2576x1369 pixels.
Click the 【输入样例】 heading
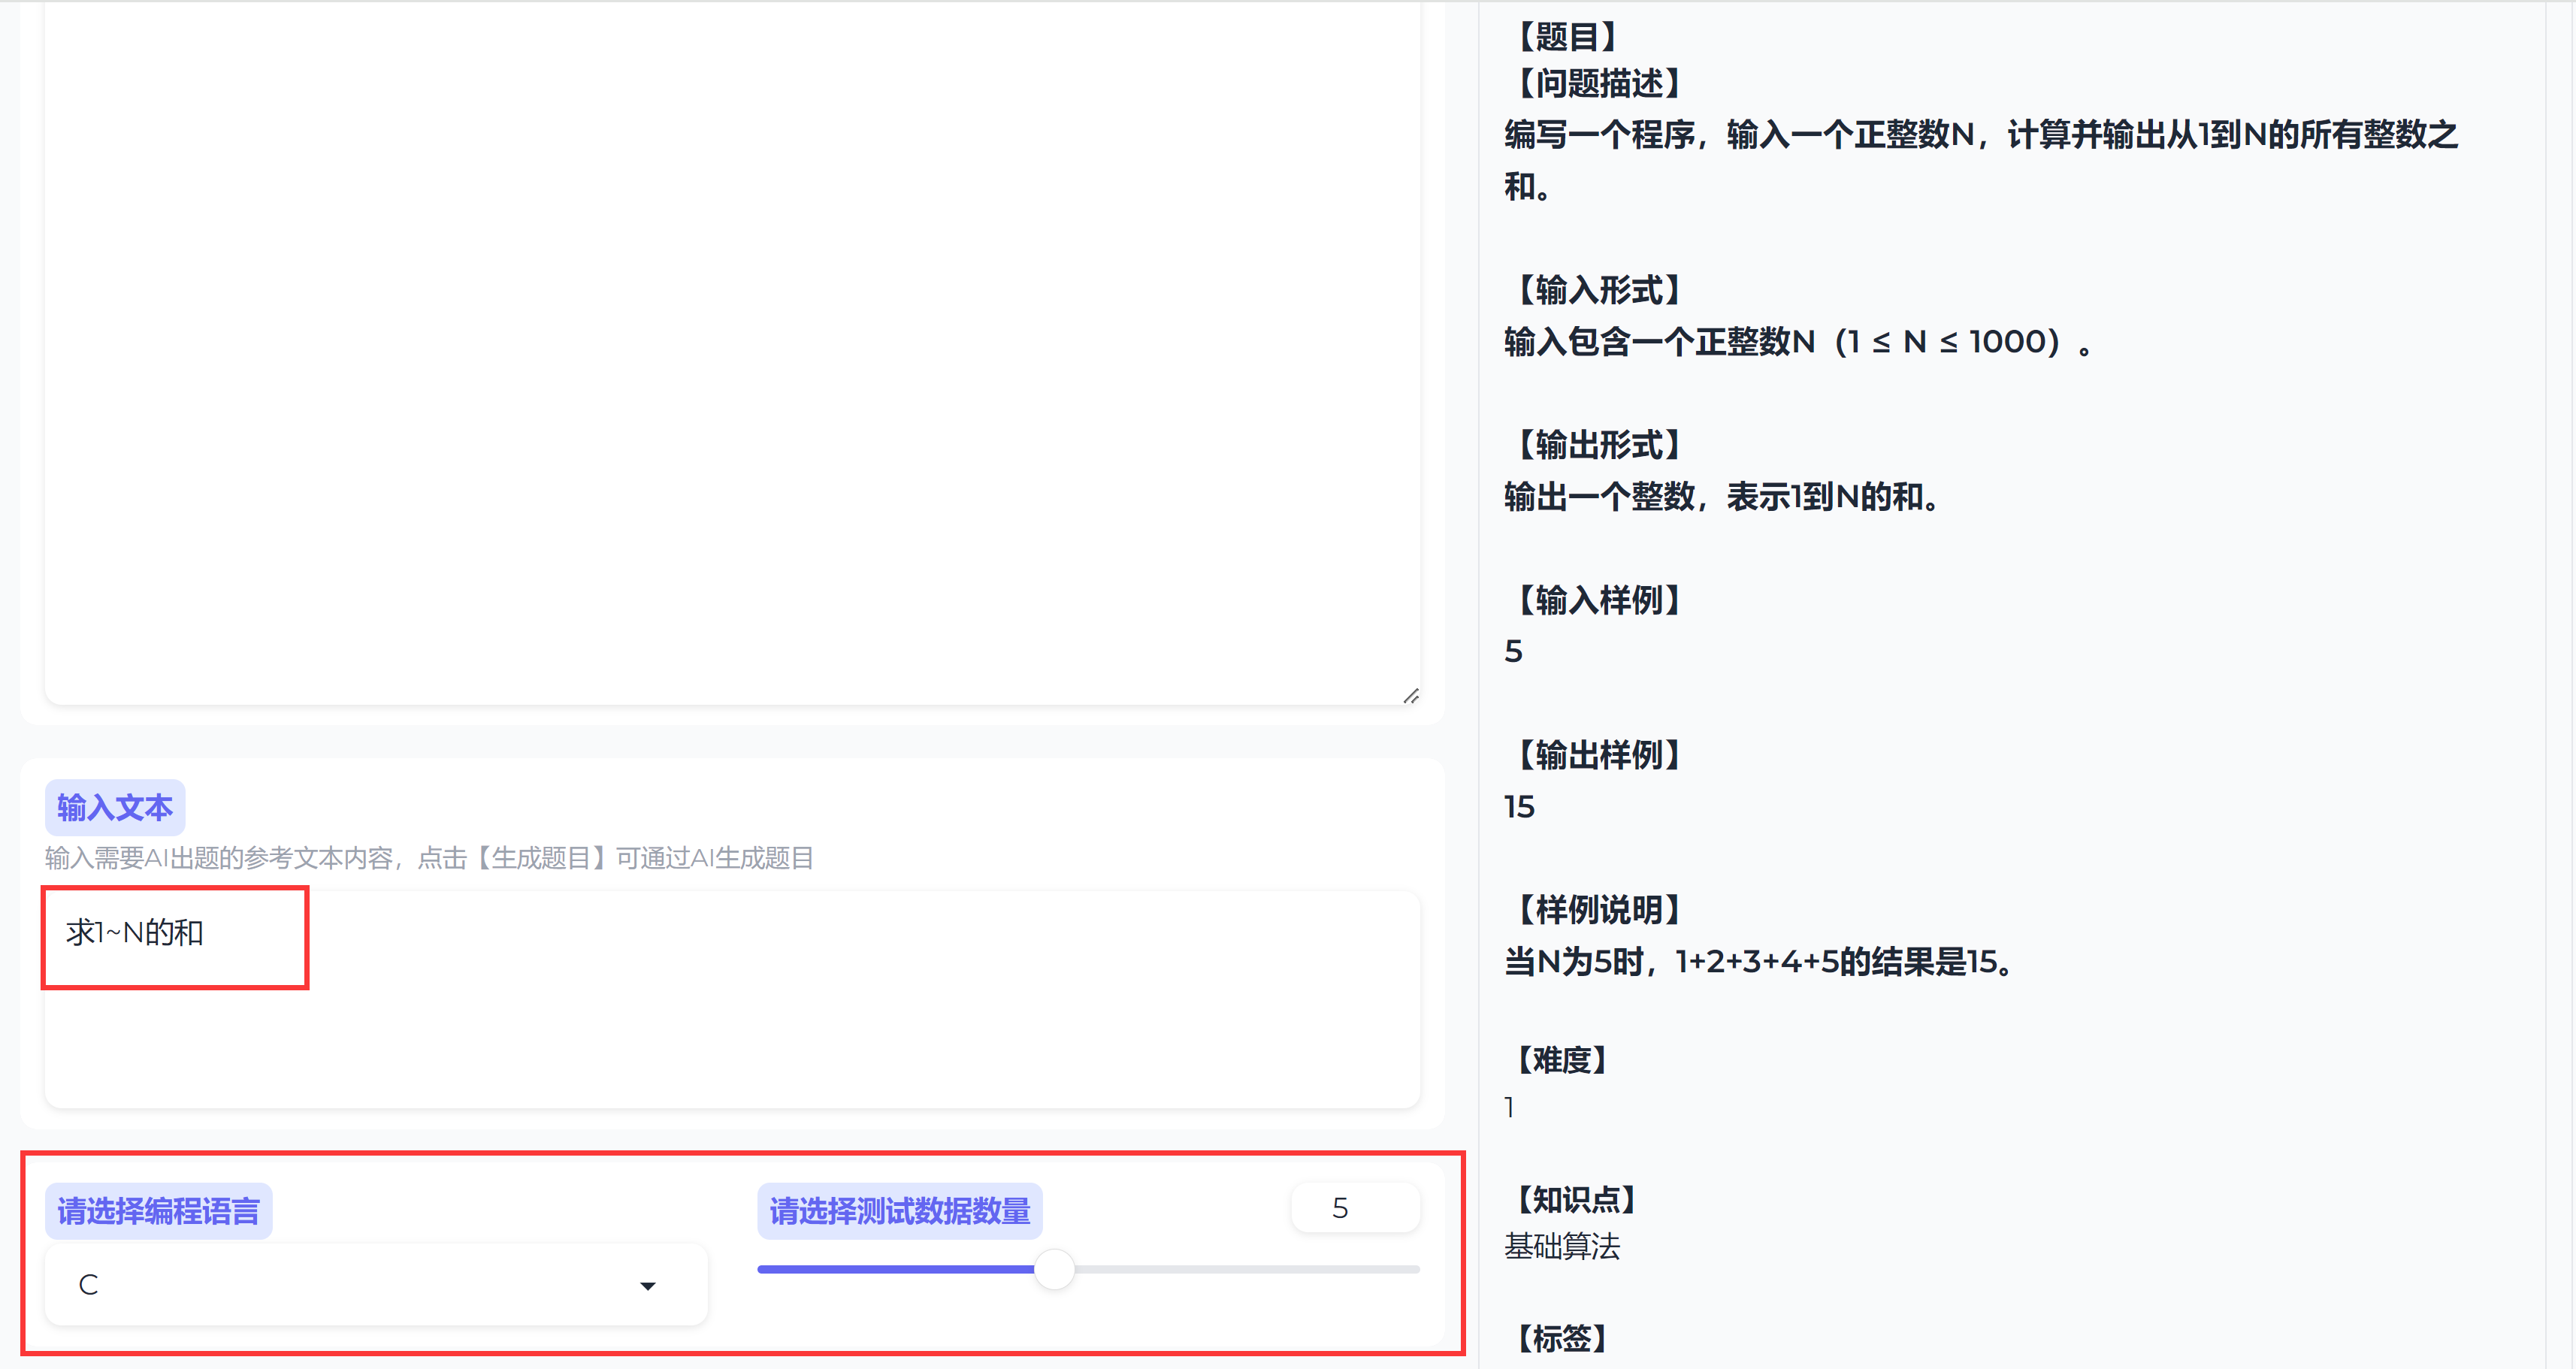(1599, 600)
